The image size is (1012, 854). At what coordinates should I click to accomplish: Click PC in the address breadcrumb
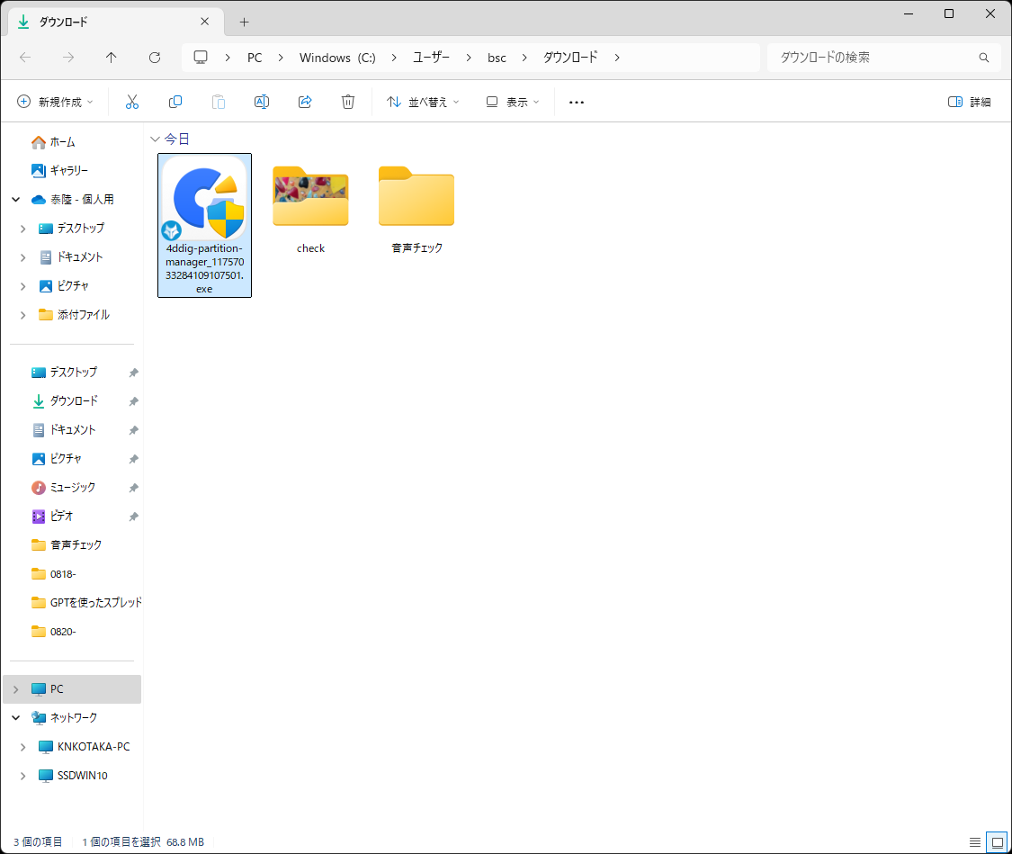click(x=255, y=58)
